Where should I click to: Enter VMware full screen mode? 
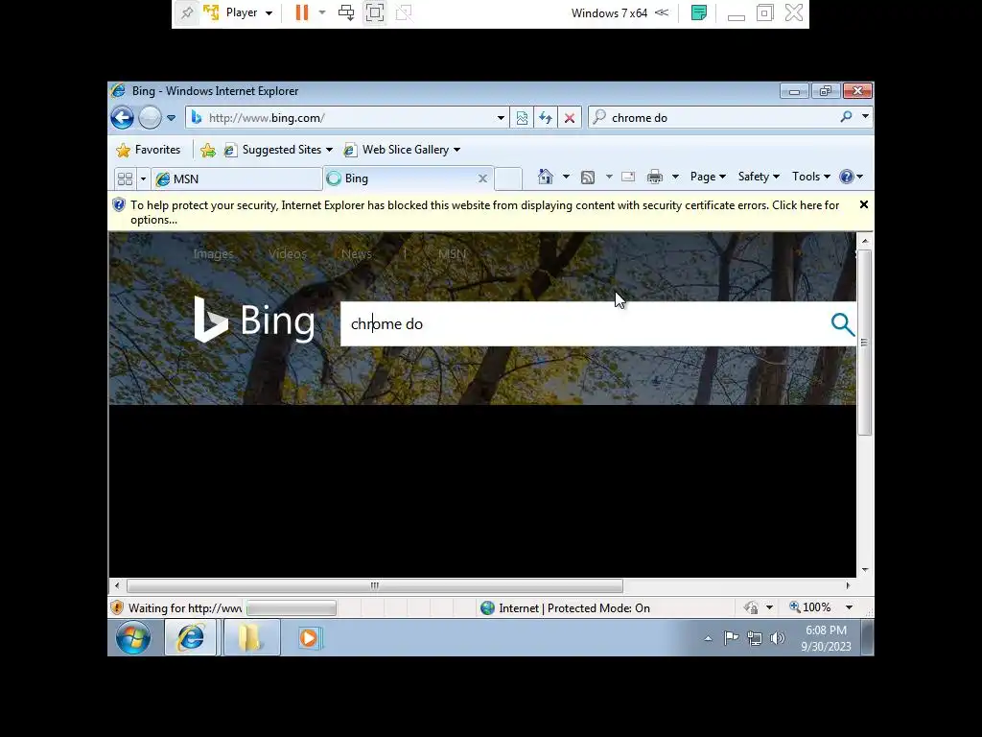click(375, 12)
